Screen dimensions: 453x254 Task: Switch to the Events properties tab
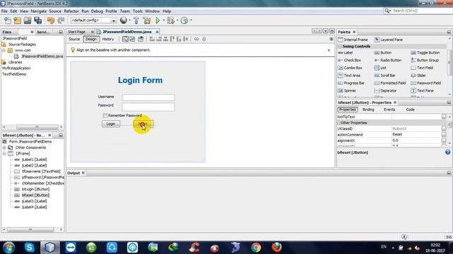(389, 110)
